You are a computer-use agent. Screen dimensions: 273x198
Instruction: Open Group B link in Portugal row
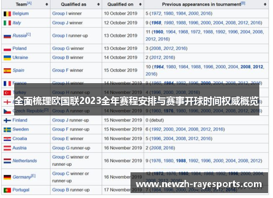click(x=61, y=190)
